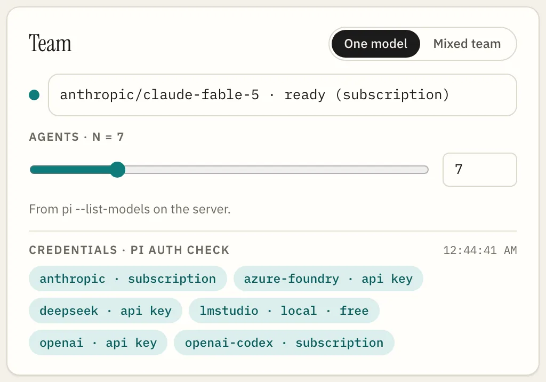Click the openai-codex · subscription chip
Screen dimensions: 546x382
click(284, 343)
